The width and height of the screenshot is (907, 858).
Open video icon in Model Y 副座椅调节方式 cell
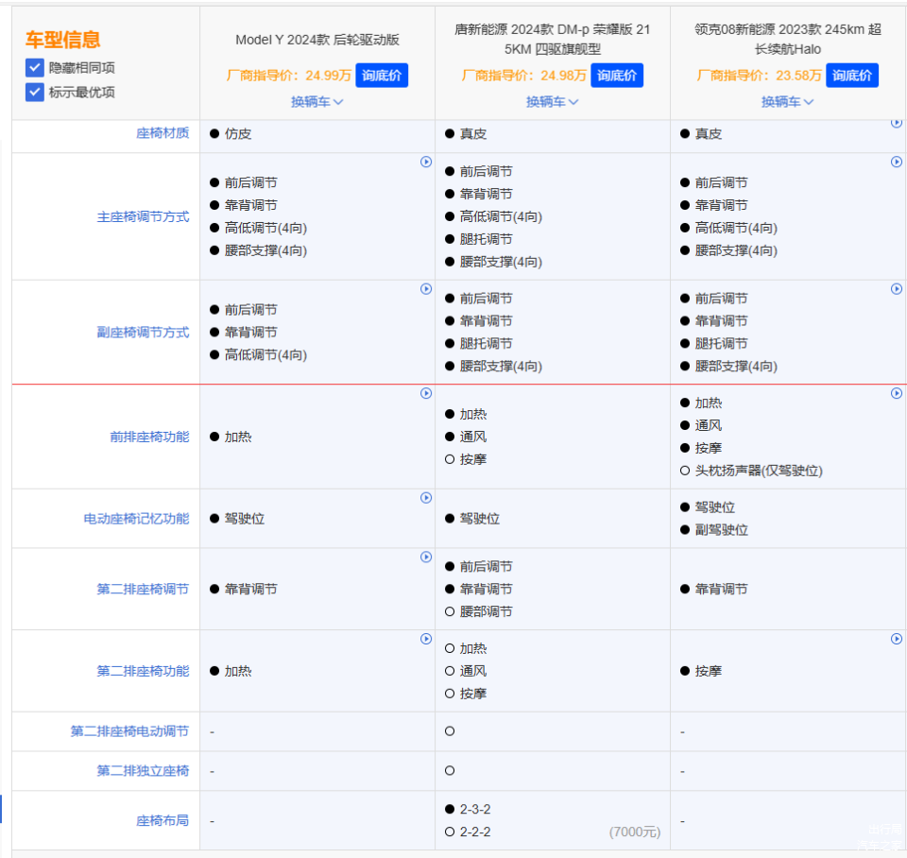[x=426, y=289]
